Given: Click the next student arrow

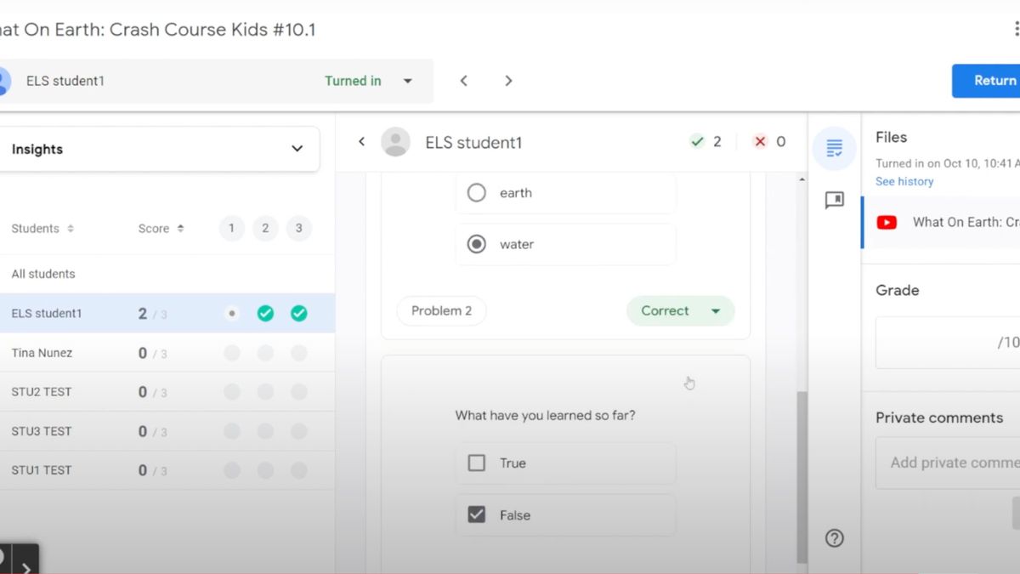Looking at the screenshot, I should [x=508, y=80].
